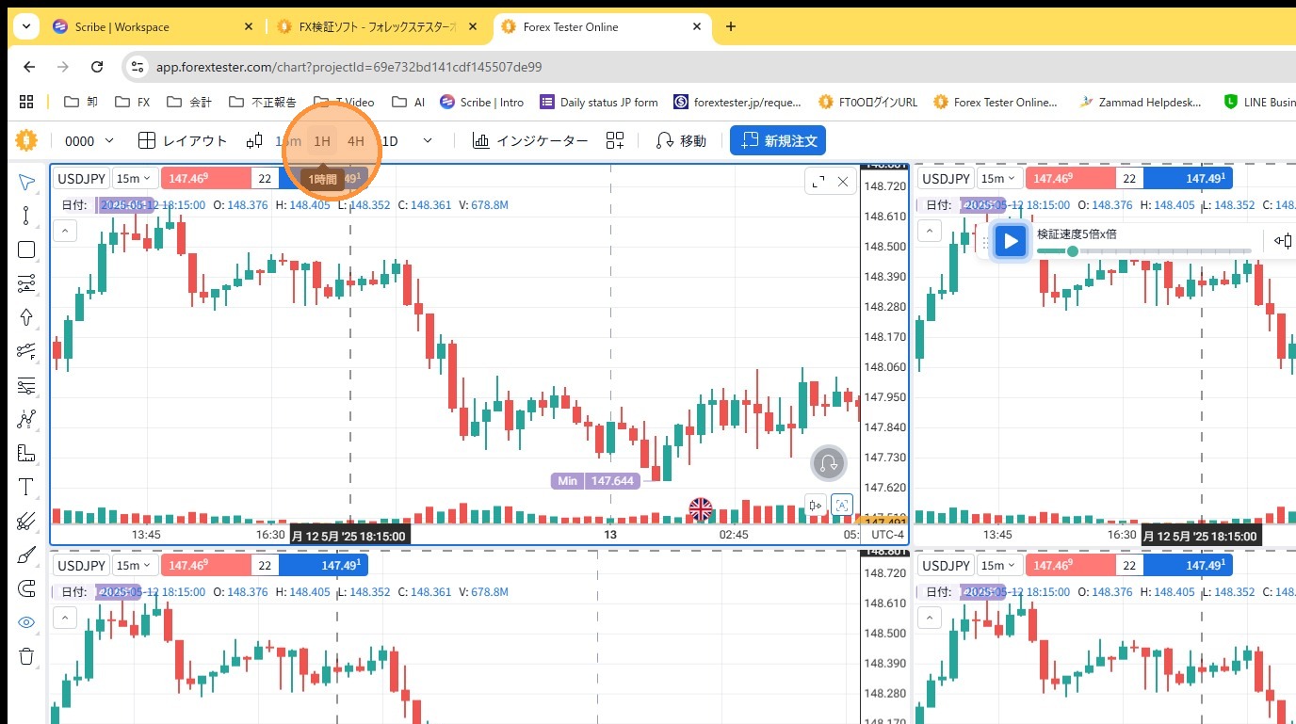Screen dimensions: 1296x724
Task: Switch to the FX検証ソフト browser tab
Action: point(376,26)
